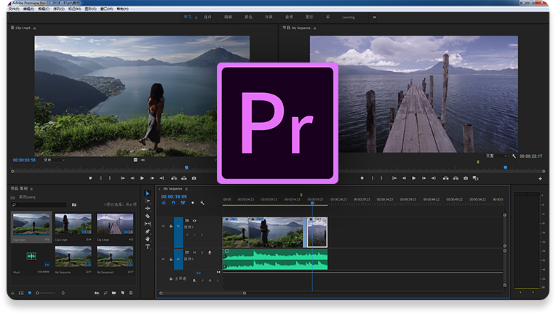556x314 pixels.
Task: Mute audio track A1
Action: click(x=194, y=252)
